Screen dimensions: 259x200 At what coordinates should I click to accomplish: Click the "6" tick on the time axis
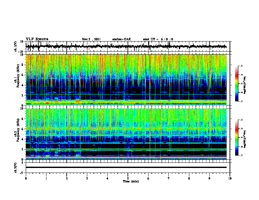[x=148, y=178]
